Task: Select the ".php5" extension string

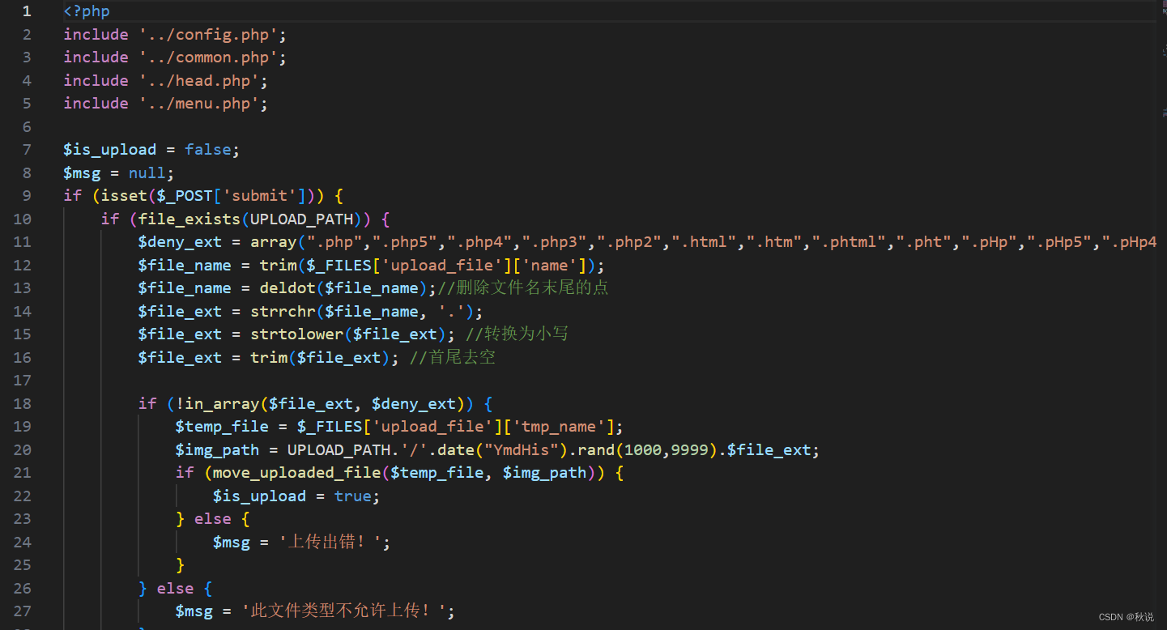Action: click(409, 242)
